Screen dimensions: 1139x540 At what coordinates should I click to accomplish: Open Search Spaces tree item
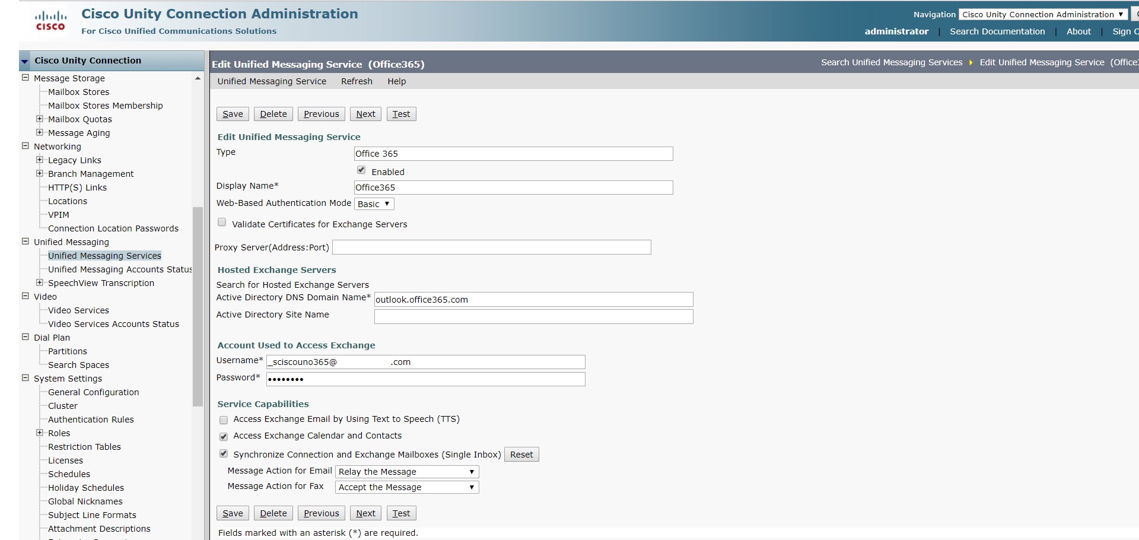pos(79,365)
